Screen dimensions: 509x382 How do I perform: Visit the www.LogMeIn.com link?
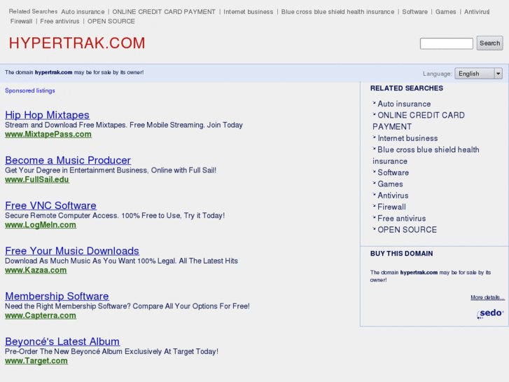click(41, 225)
